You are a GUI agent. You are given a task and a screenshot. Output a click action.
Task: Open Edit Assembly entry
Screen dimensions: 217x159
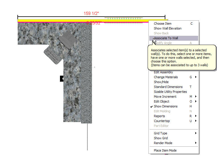174,72
